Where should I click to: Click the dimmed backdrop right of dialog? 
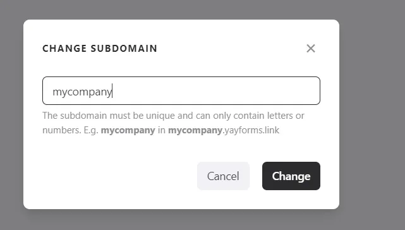click(x=372, y=115)
